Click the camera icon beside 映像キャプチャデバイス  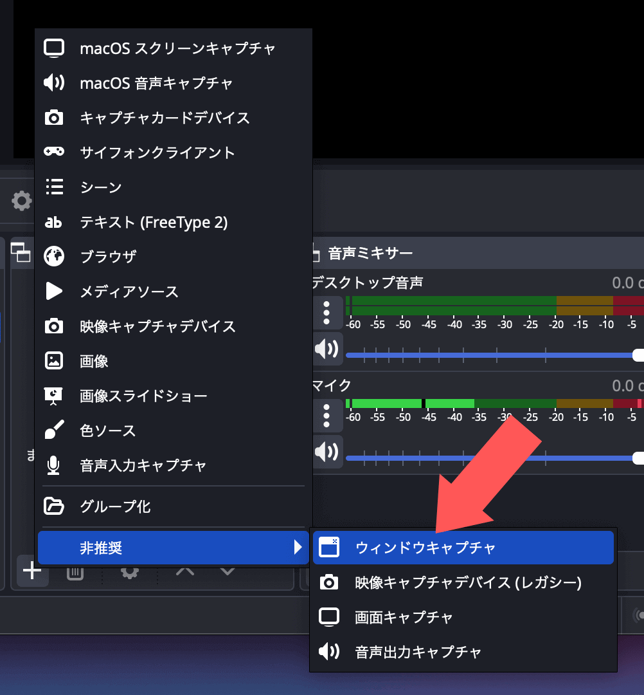point(54,326)
